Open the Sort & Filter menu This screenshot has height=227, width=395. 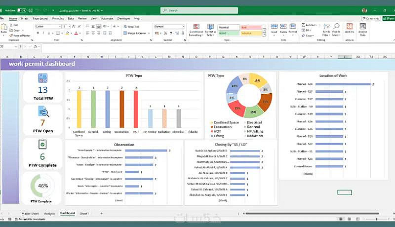tap(326, 30)
